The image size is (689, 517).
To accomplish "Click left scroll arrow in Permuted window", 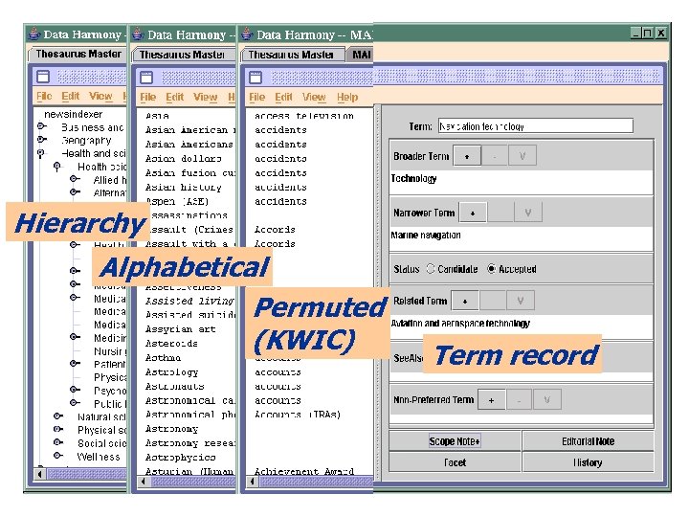I will pyautogui.click(x=252, y=482).
